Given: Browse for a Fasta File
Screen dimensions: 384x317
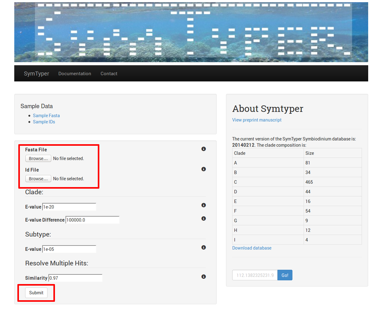Looking at the screenshot, I should [x=38, y=158].
